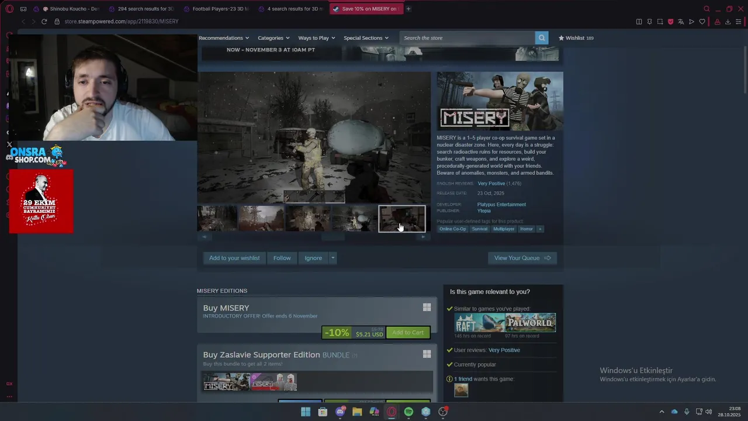
Task: Click the store search magnifier button
Action: (542, 38)
